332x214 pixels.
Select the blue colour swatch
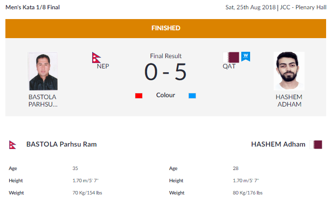192,96
